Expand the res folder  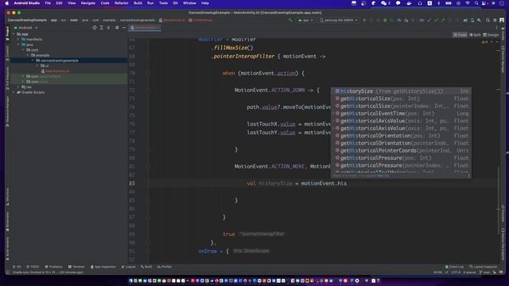click(x=18, y=87)
